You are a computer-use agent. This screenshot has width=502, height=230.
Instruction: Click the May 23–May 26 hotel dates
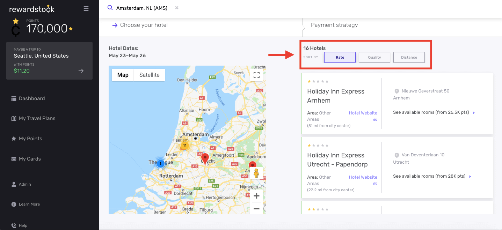127,55
